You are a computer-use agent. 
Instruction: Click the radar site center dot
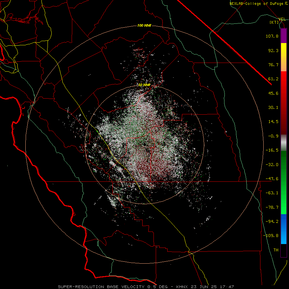[x=145, y=144]
